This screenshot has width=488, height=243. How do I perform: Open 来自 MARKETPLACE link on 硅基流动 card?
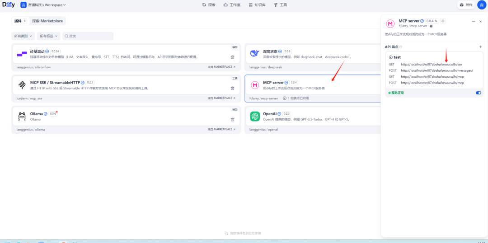pyautogui.click(x=221, y=66)
